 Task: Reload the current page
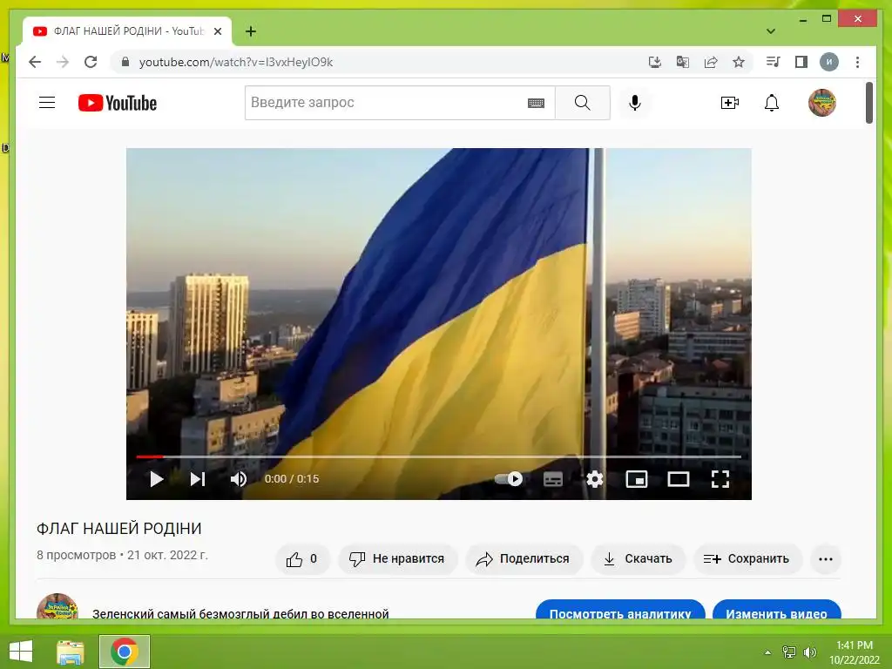click(x=91, y=62)
